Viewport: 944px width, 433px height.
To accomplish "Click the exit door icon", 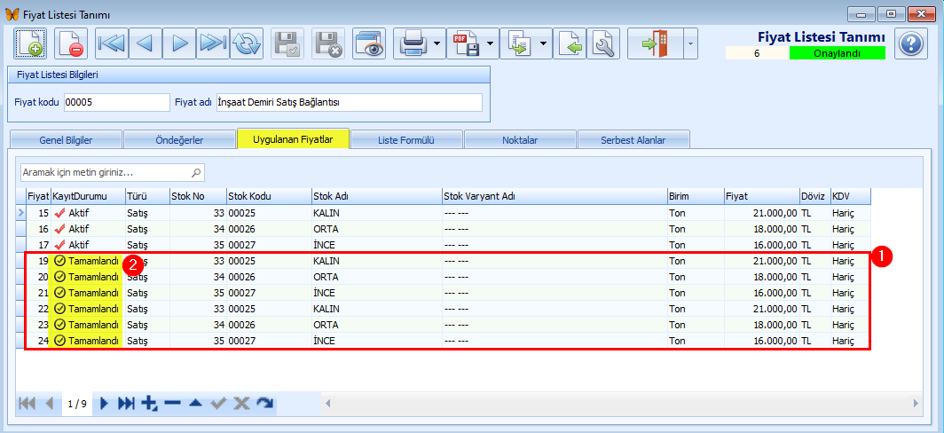I will (x=655, y=43).
